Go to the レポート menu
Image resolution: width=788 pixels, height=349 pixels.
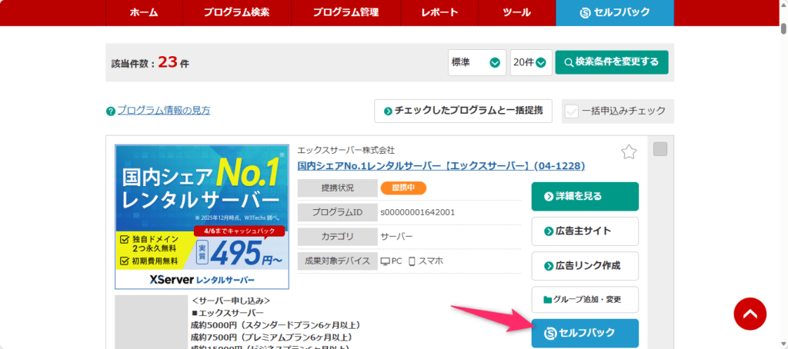coord(439,12)
